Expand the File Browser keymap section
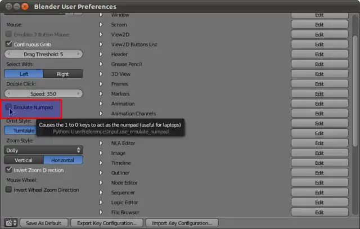This screenshot has height=229, width=360. click(101, 212)
